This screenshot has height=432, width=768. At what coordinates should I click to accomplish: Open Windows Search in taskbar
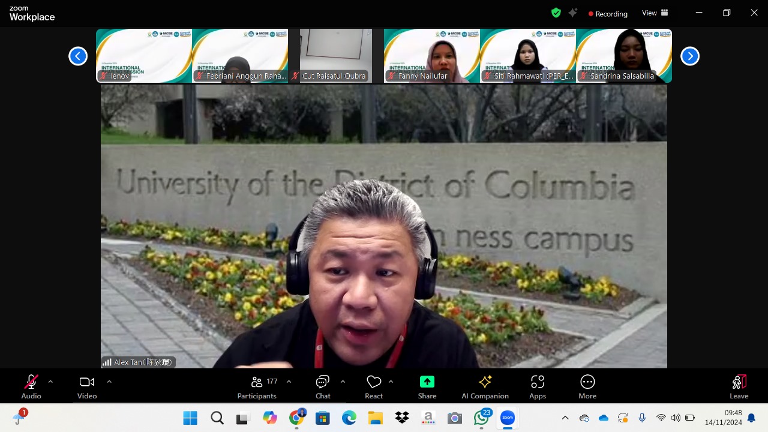point(217,418)
